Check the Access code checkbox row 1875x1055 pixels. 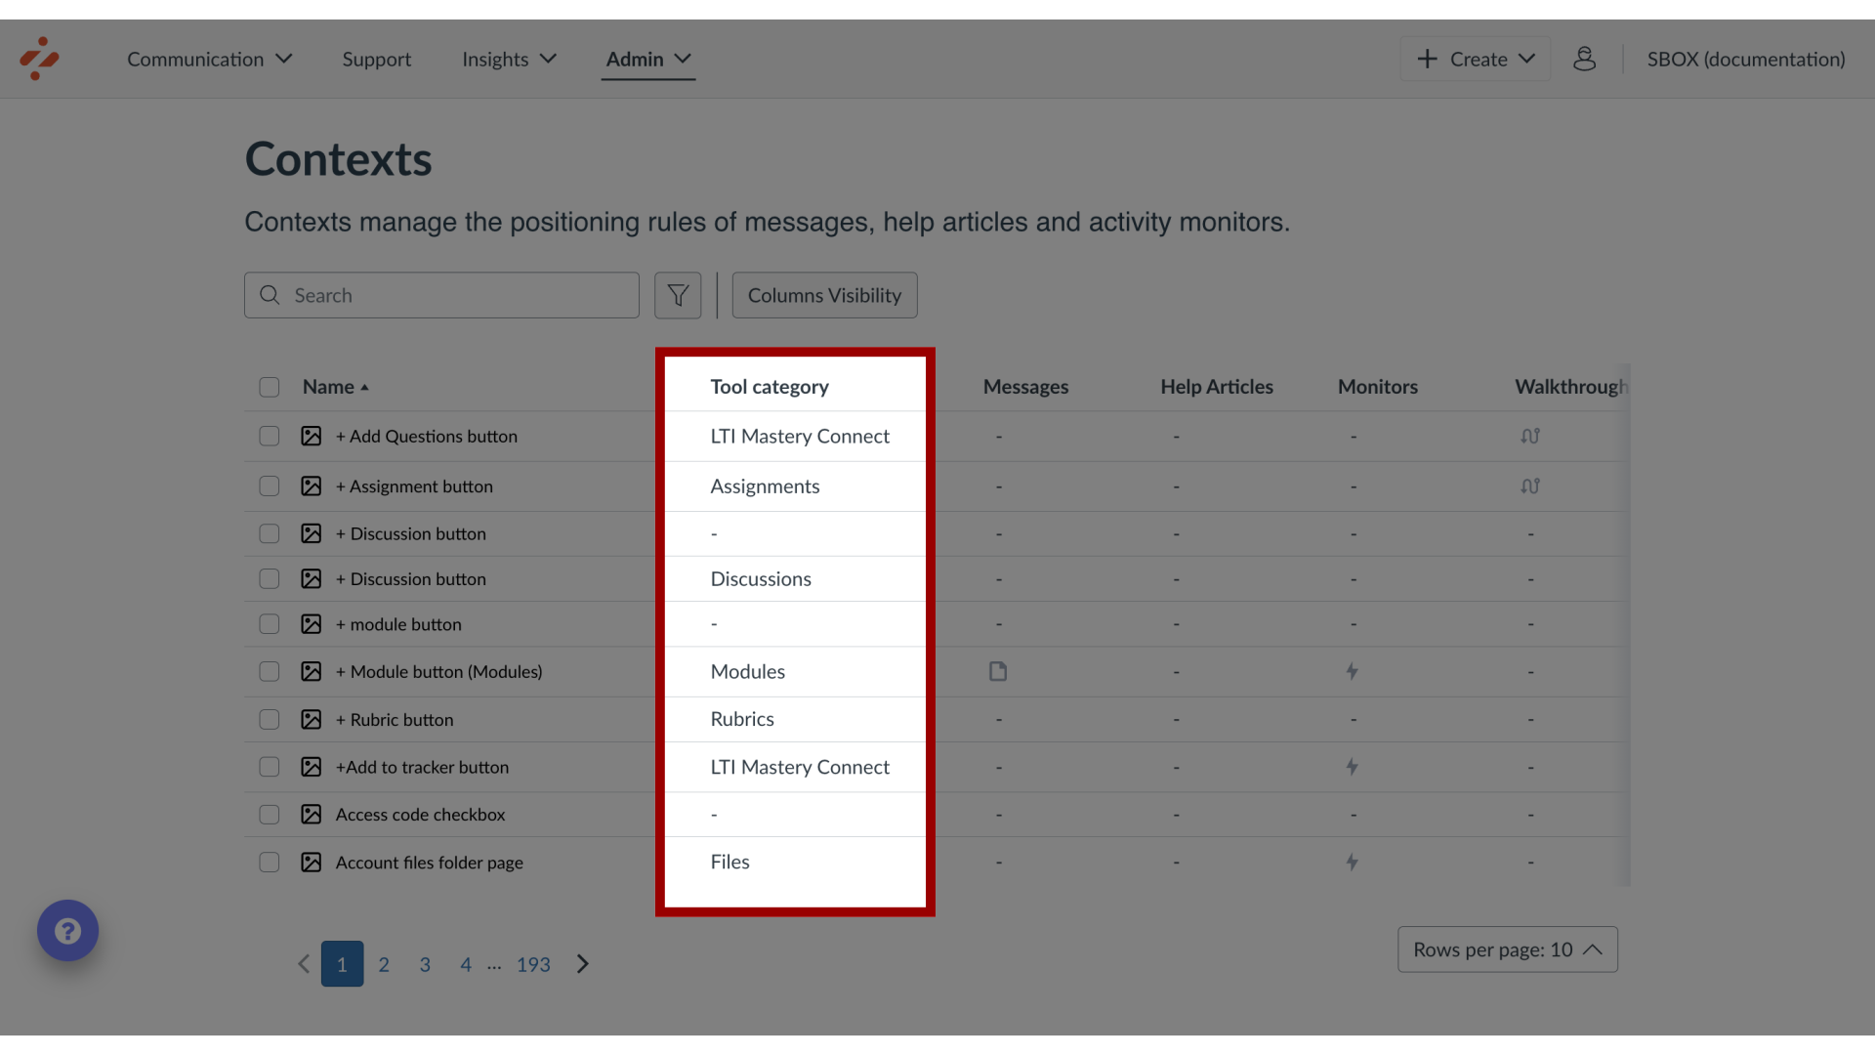270,814
